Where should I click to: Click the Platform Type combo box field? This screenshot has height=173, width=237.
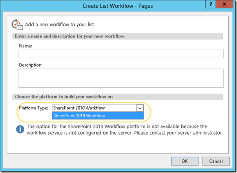98,108
